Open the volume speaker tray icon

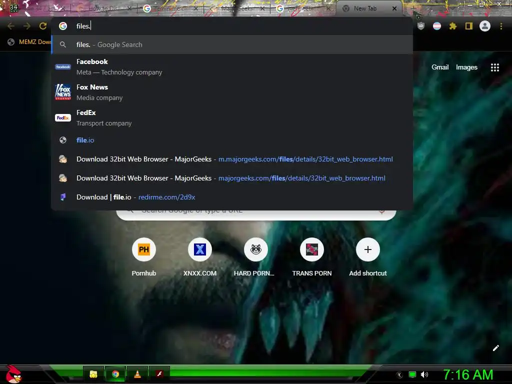424,374
